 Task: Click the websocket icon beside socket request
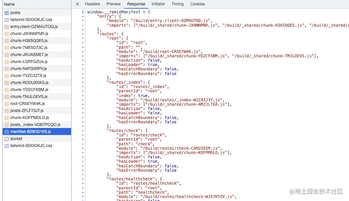tap(7, 139)
